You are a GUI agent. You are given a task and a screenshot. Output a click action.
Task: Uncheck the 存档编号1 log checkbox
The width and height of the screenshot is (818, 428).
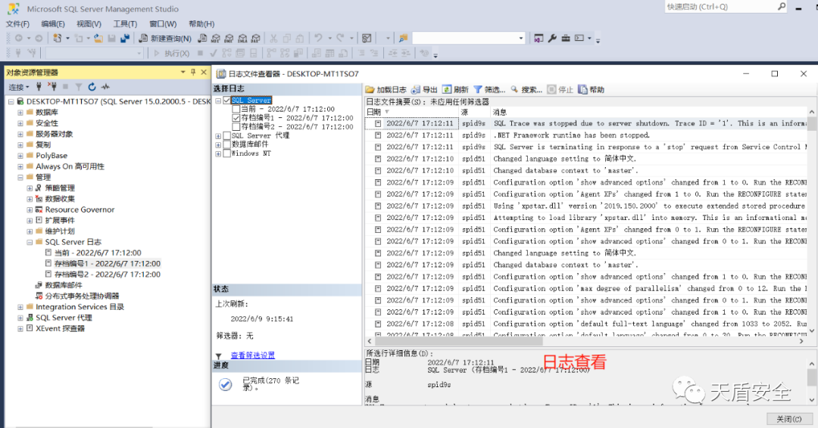point(236,118)
